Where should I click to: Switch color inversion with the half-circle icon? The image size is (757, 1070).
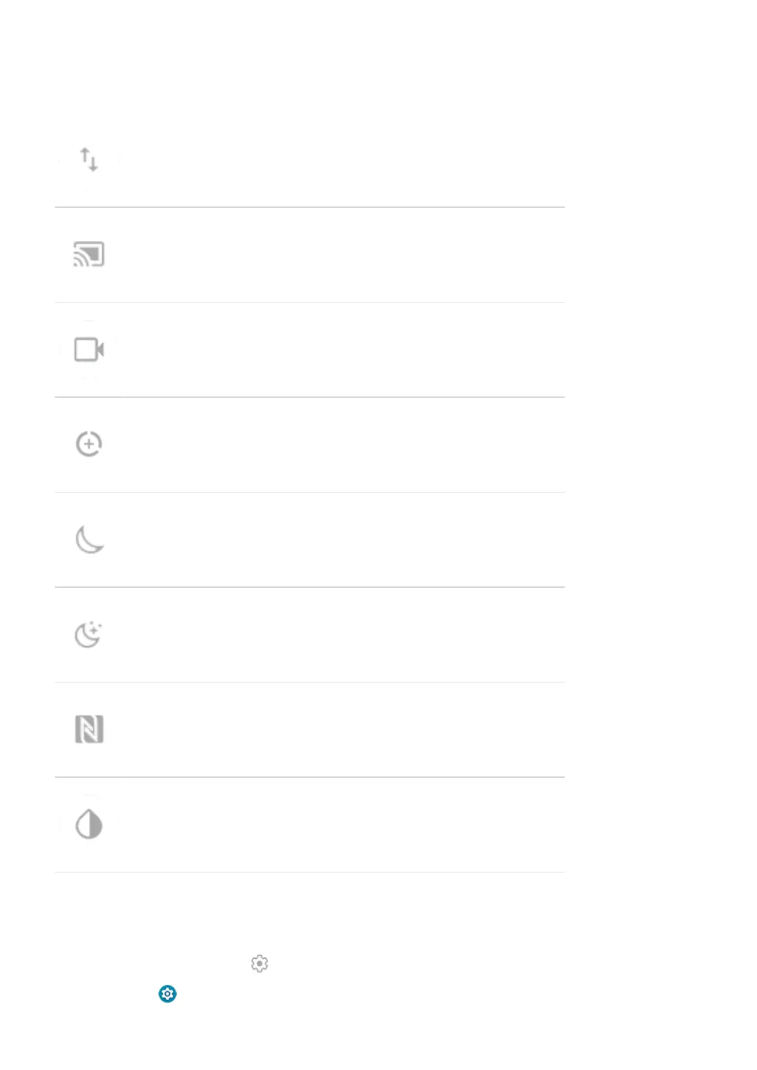pyautogui.click(x=89, y=825)
